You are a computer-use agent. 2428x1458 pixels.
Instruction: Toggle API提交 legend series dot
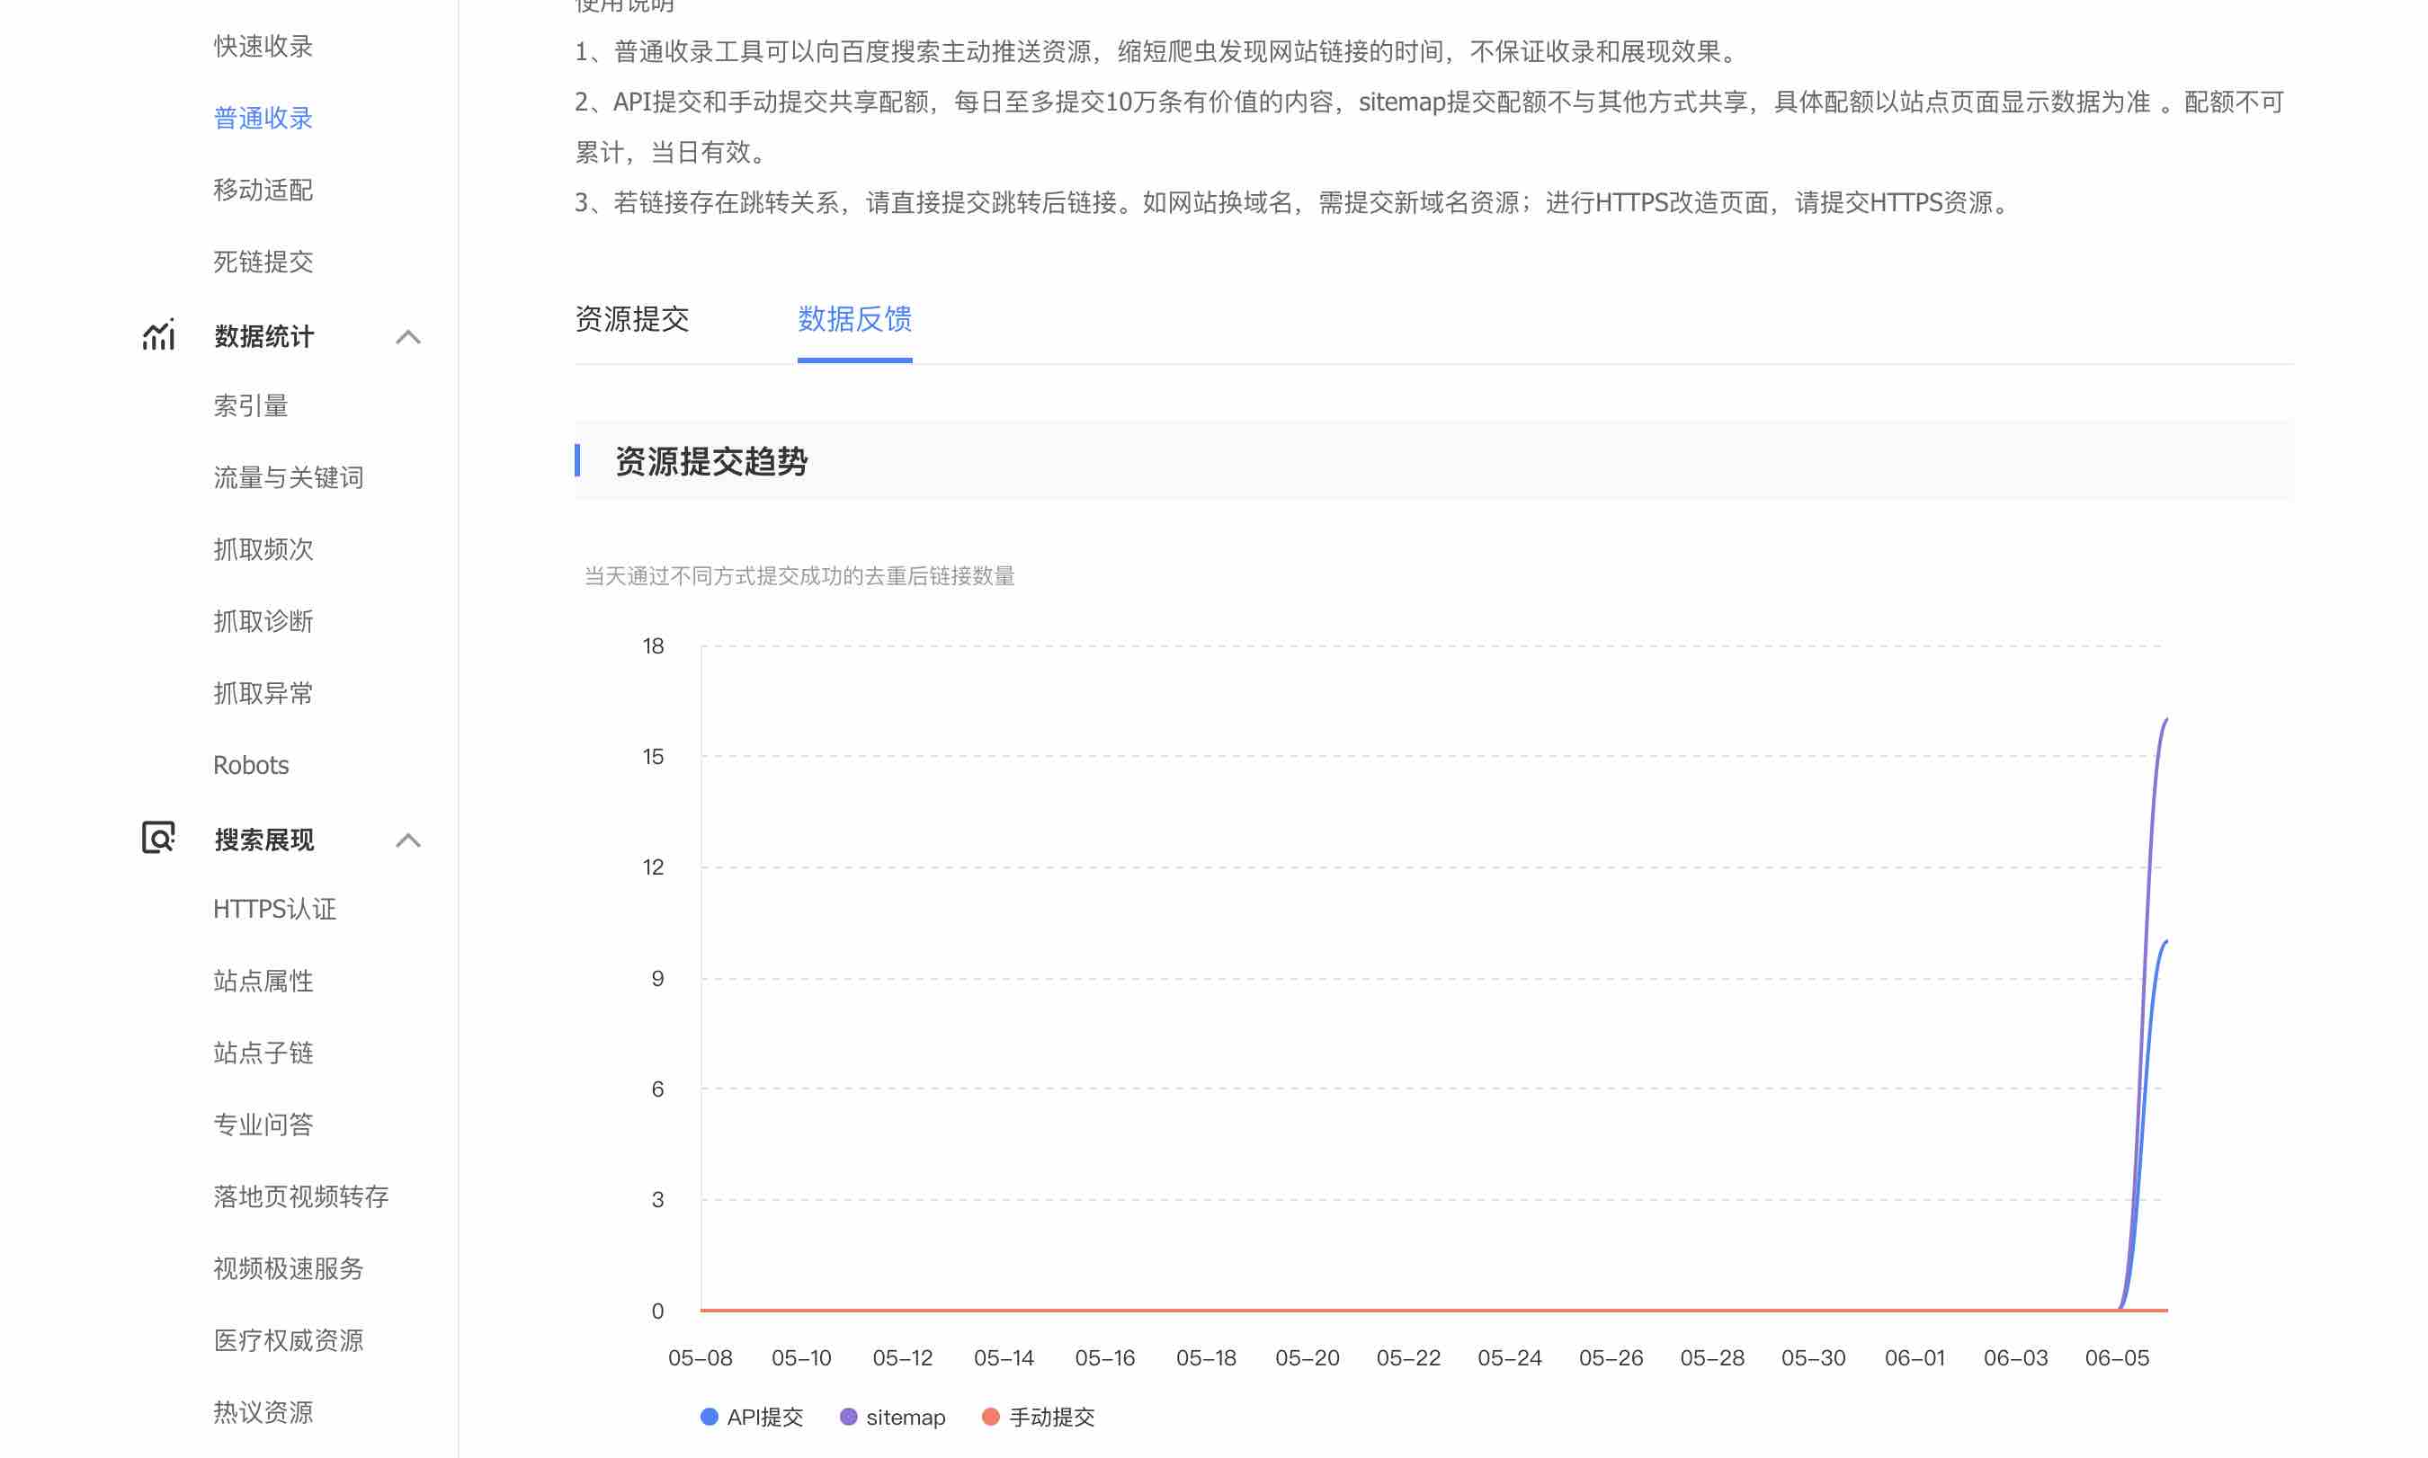[709, 1417]
